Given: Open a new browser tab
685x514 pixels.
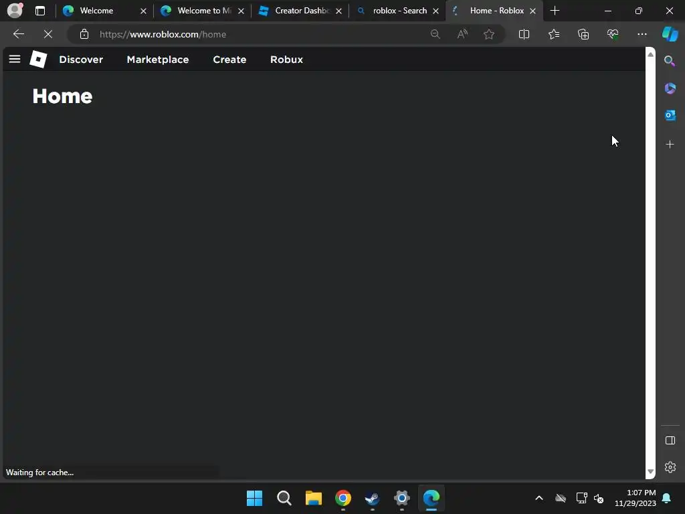Looking at the screenshot, I should (555, 11).
